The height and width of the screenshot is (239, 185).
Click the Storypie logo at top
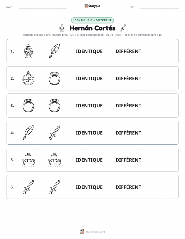click(92, 6)
